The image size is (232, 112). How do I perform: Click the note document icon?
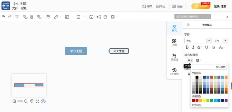coord(78,17)
